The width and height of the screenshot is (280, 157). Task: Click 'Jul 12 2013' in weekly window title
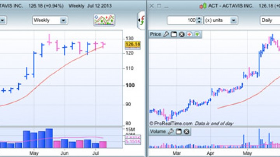[100, 6]
